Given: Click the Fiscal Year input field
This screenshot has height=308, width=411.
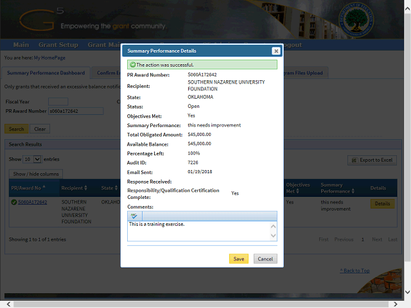Looking at the screenshot, I should click(58, 101).
